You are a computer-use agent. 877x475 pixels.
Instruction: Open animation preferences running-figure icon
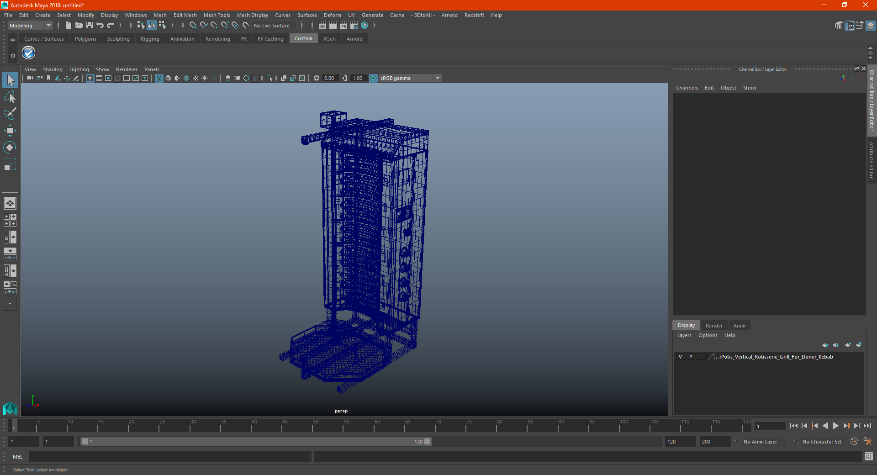867,442
